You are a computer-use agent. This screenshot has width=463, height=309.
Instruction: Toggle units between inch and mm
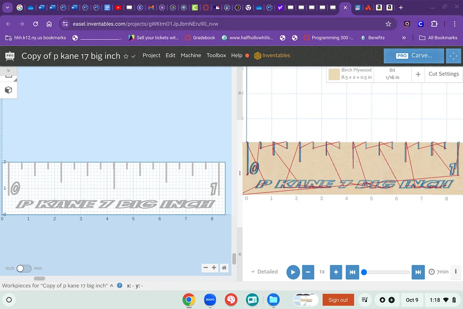(24, 268)
